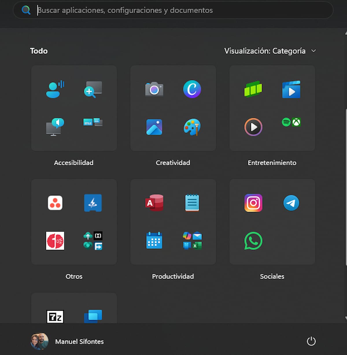The height and width of the screenshot is (355, 347).
Task: Launch Paint
Action: click(x=192, y=127)
